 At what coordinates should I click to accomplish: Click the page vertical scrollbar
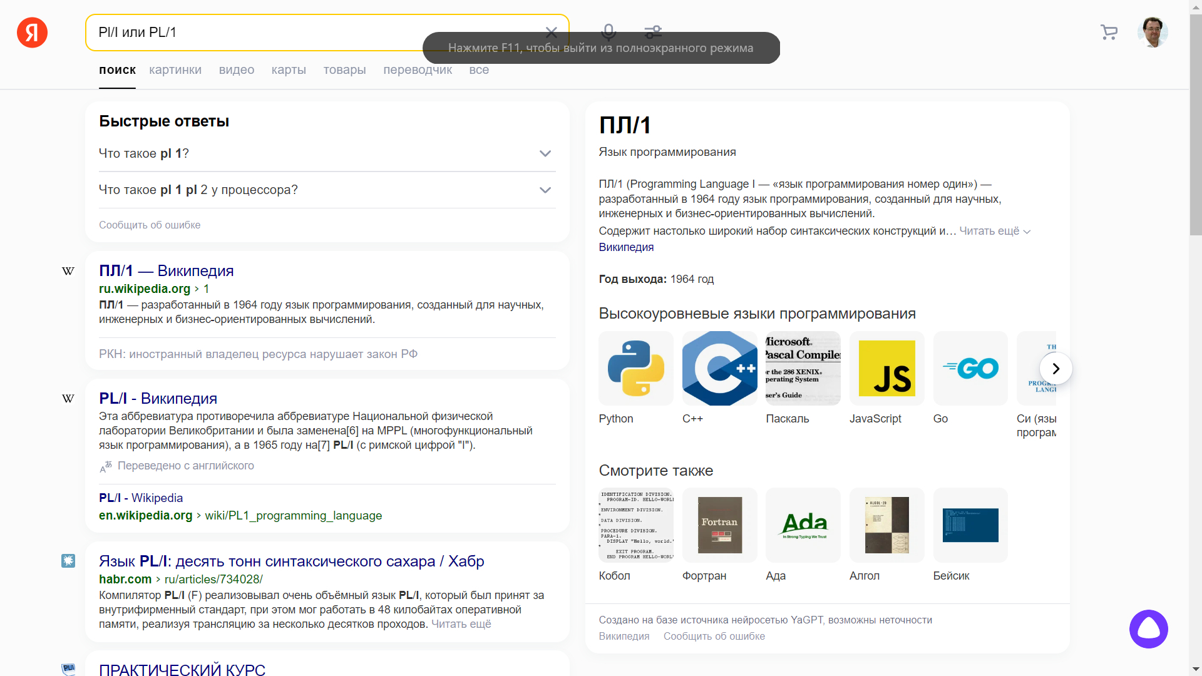pyautogui.click(x=1195, y=125)
